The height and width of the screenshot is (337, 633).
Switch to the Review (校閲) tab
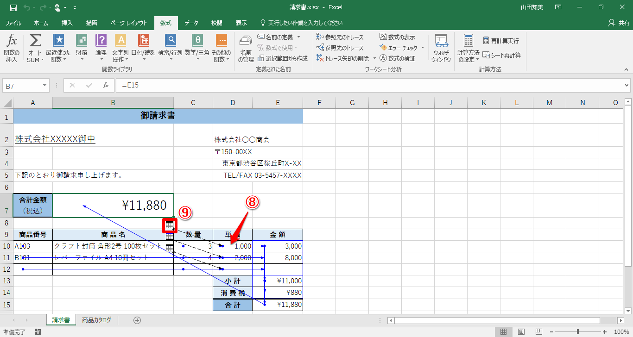pos(216,23)
